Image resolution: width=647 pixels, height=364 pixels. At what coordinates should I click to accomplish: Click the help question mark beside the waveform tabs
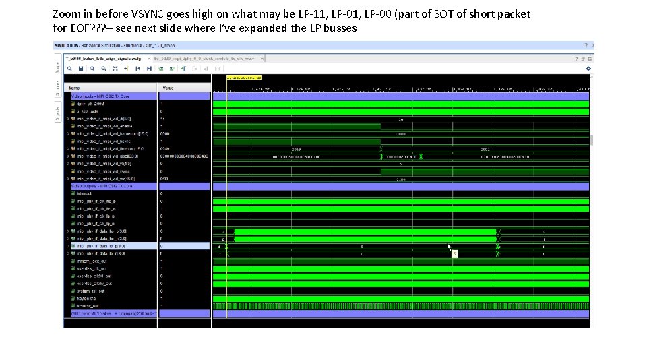pos(576,59)
